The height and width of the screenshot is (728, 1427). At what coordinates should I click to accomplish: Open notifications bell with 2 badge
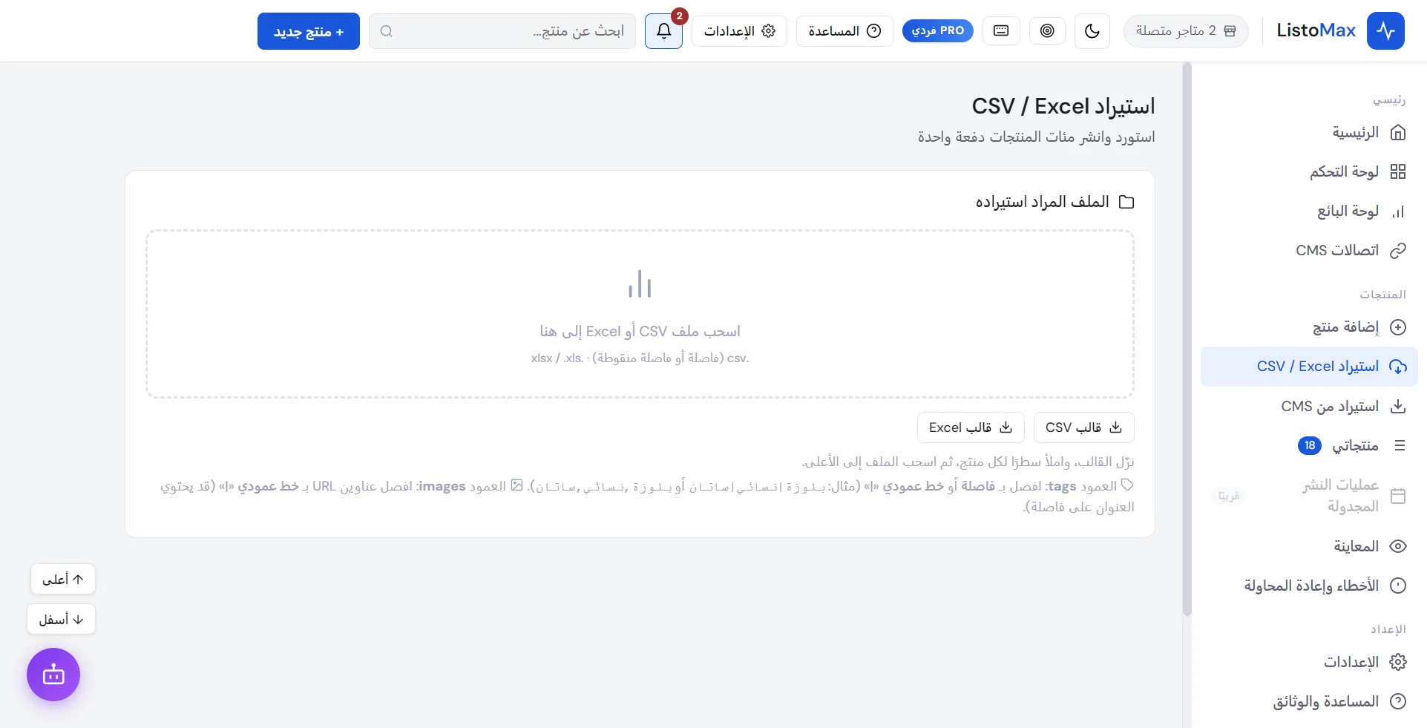point(664,31)
